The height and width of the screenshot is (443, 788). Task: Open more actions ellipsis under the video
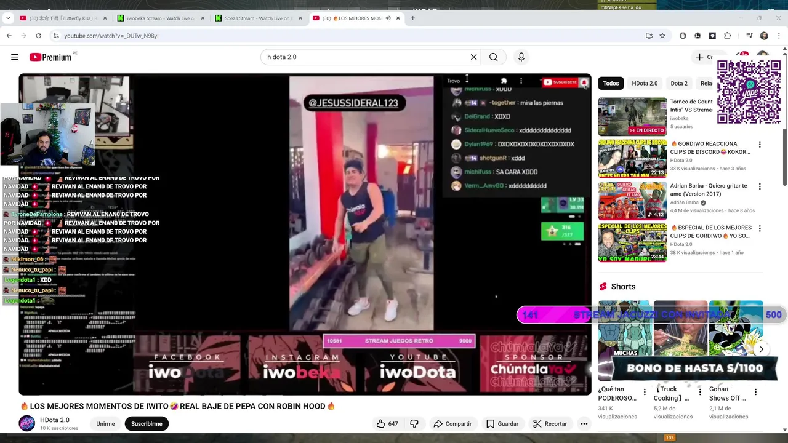(584, 424)
